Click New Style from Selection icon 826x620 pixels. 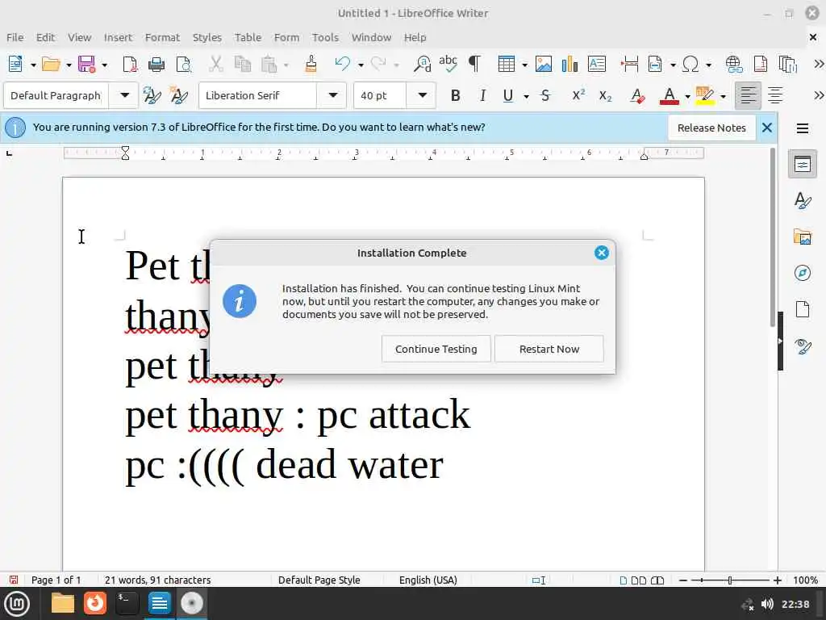(x=179, y=95)
